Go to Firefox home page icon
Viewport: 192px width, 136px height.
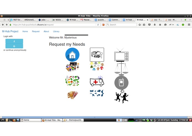(160, 25)
